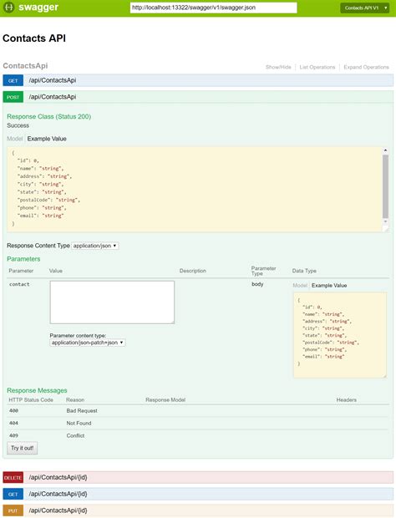Click the GET badge for /api/ContactsApi
396x518 pixels.
coord(13,80)
